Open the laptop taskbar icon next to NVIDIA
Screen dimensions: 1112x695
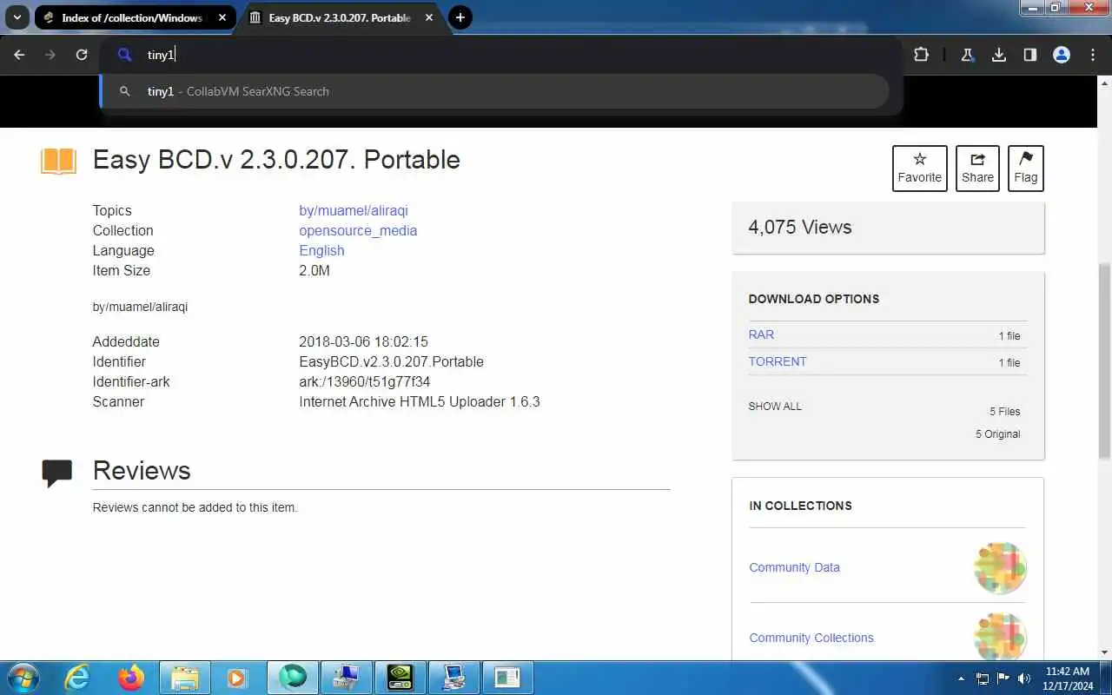tap(453, 678)
